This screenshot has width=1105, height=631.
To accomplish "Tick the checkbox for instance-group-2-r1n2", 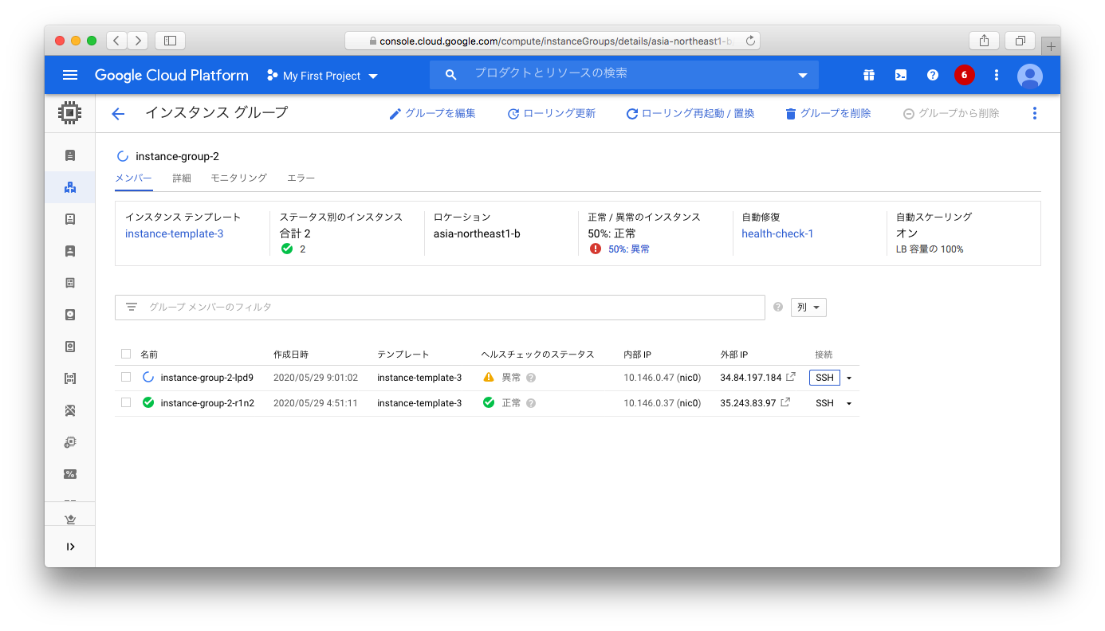I will (x=126, y=403).
